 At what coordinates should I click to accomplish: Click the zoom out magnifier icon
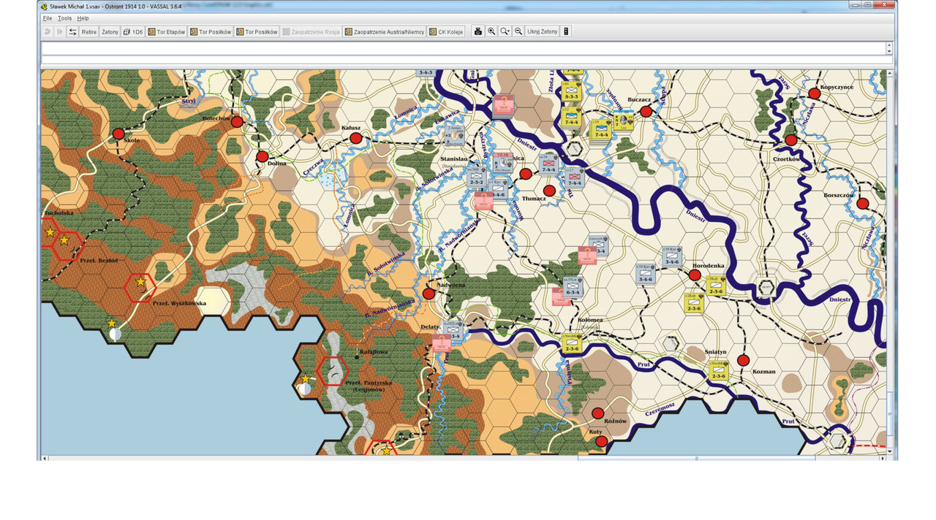click(518, 31)
